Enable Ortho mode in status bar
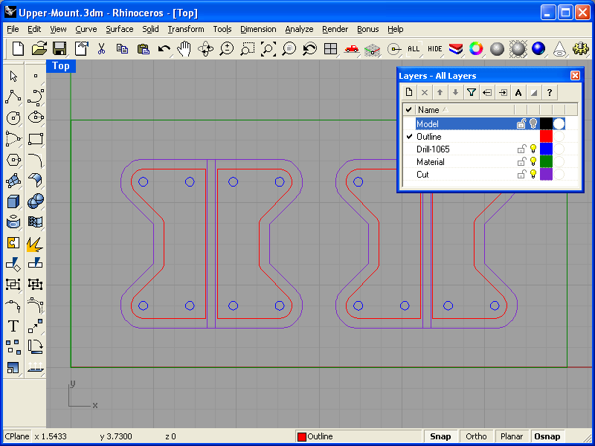The height and width of the screenshot is (446, 595). [476, 436]
